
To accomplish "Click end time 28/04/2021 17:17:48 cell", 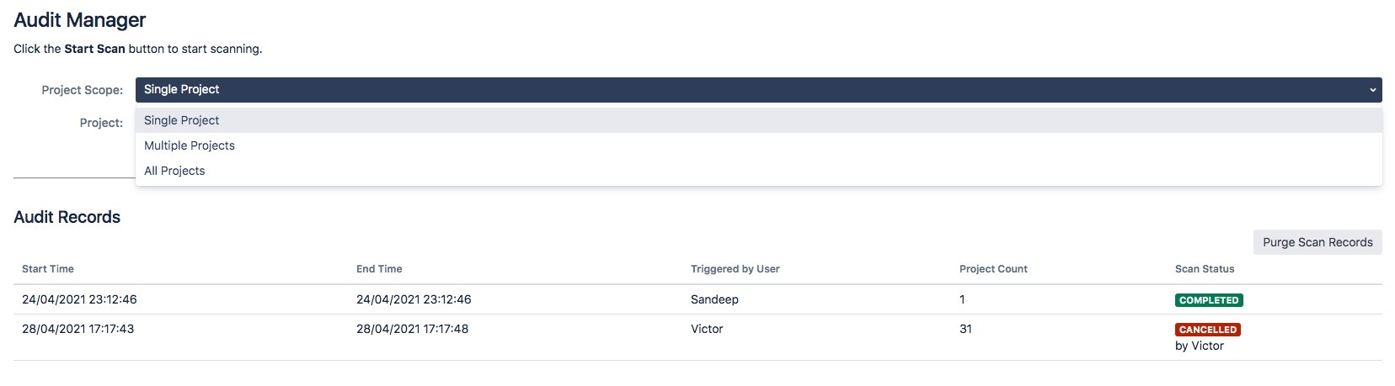I will 412,329.
